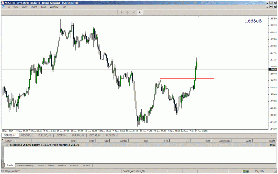Sort trades by Profit column
The height and width of the screenshot is (174, 278).
coord(264,141)
